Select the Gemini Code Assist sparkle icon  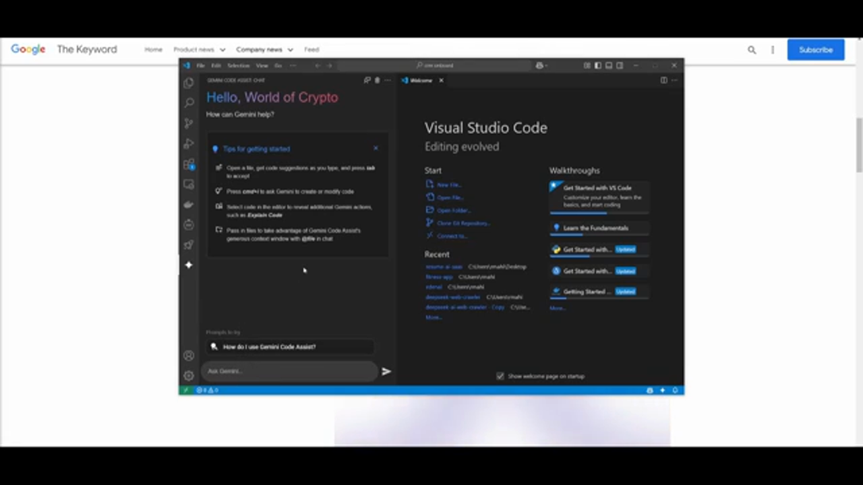pyautogui.click(x=189, y=265)
